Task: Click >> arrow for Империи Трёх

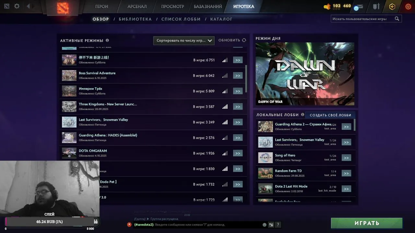Action: (238, 91)
